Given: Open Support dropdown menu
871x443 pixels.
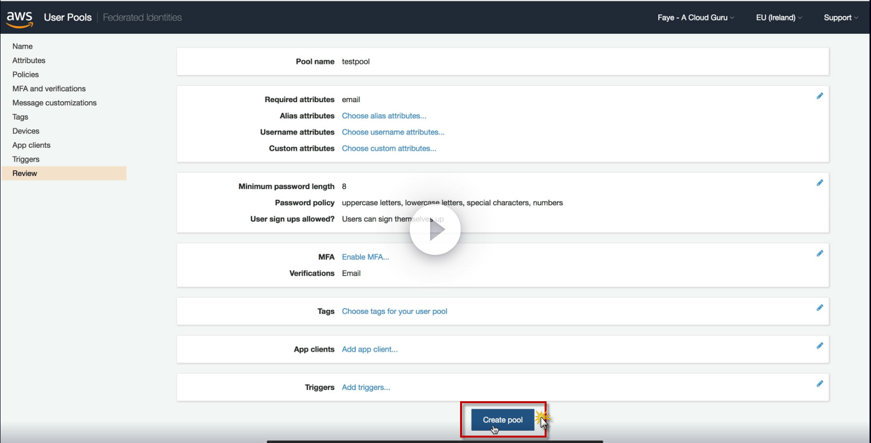Looking at the screenshot, I should coord(841,18).
